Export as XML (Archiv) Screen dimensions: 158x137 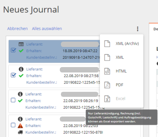coord(121,44)
